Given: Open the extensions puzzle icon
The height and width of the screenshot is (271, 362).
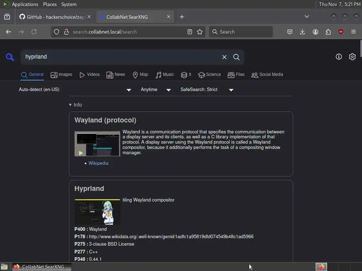Looking at the screenshot, I should (328, 32).
